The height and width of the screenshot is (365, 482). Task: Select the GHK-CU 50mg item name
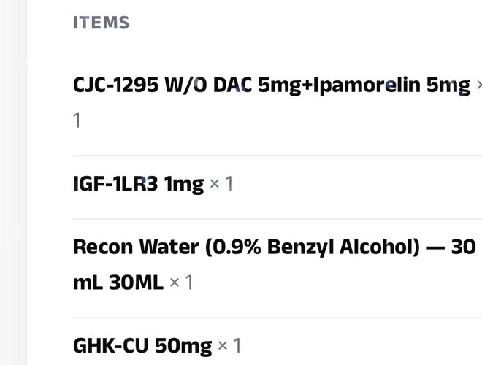tap(142, 346)
